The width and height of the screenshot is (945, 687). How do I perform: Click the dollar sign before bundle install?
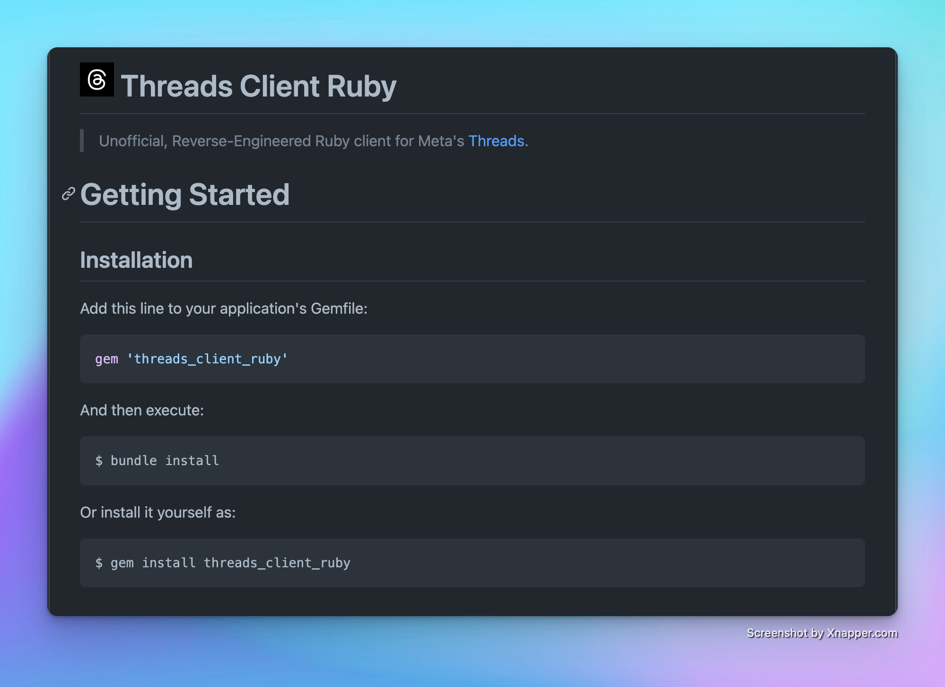(99, 461)
